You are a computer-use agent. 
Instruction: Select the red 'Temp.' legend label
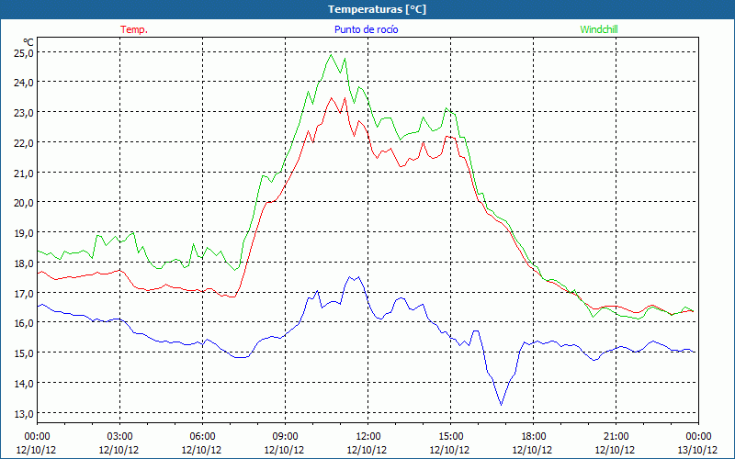click(134, 29)
